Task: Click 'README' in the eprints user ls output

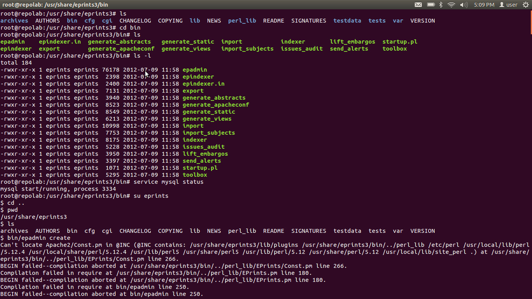Action: (274, 231)
